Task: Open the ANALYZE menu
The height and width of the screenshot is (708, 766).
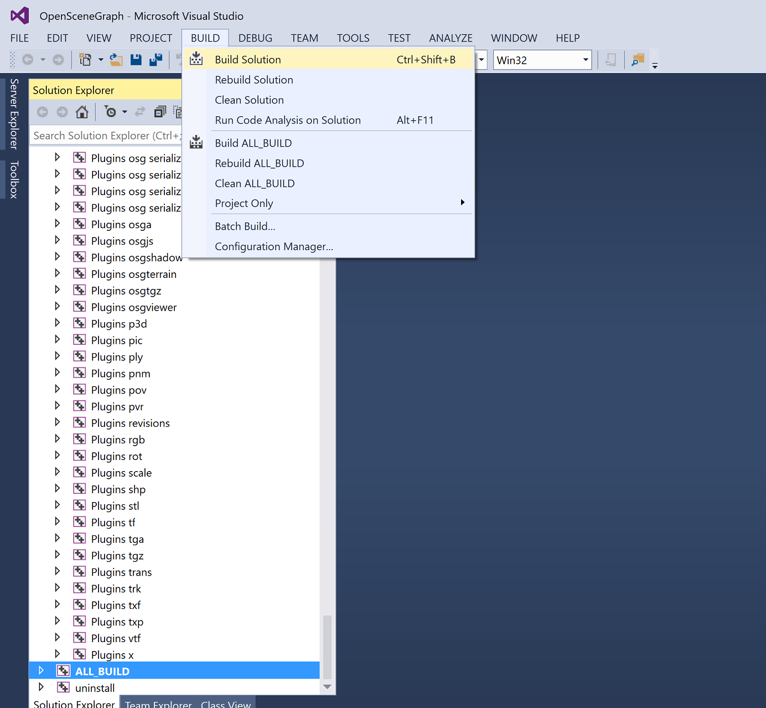Action: [x=451, y=38]
